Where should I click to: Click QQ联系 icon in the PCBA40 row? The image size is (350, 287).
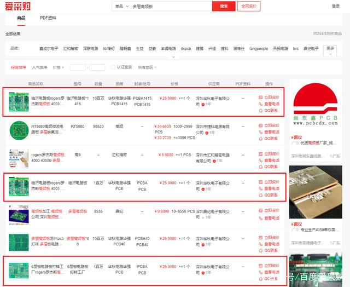(x=260, y=250)
